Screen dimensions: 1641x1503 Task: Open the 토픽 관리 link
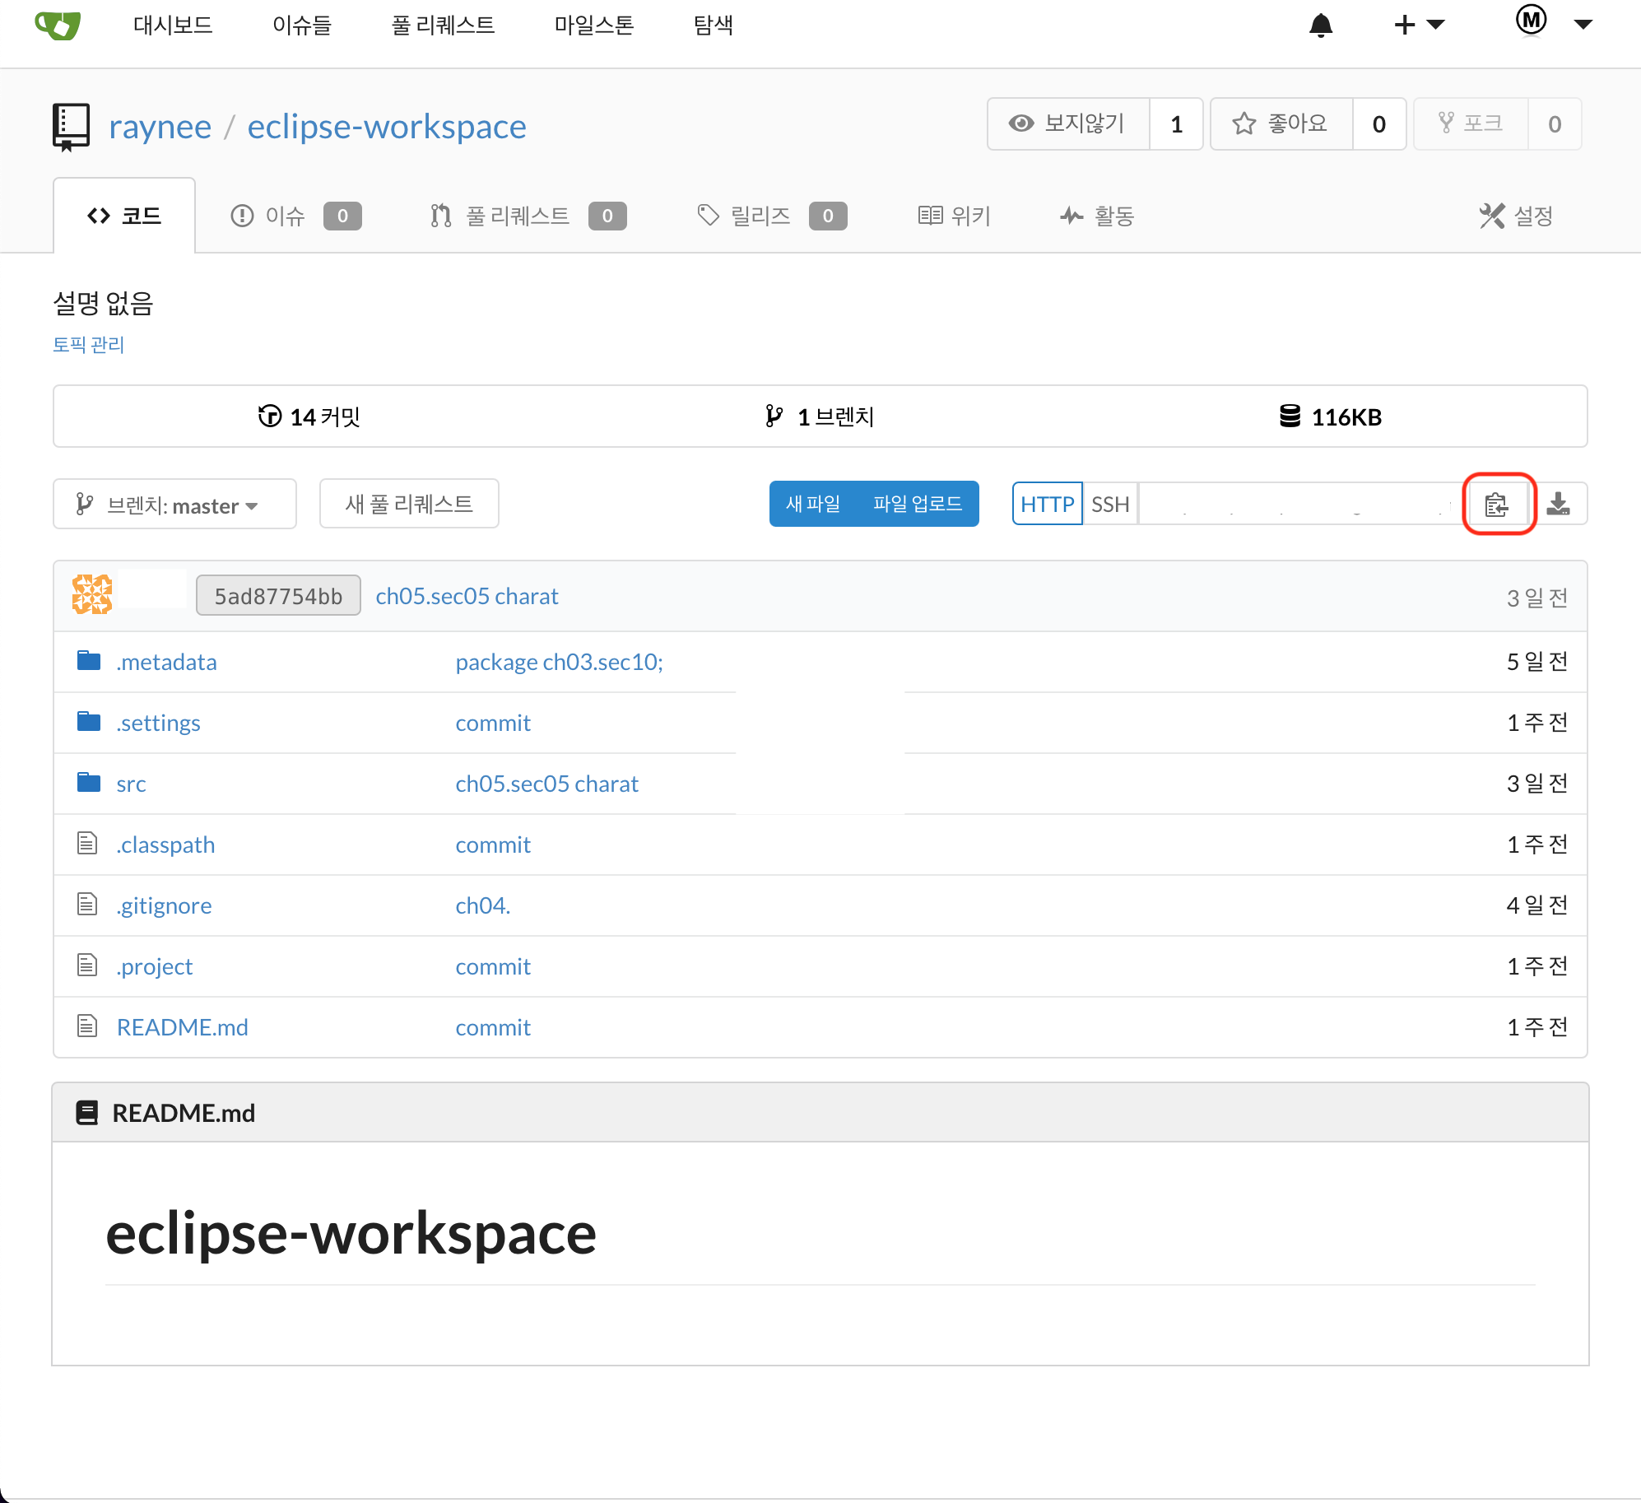(x=88, y=345)
